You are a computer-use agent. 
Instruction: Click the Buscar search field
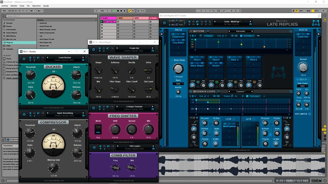51,16
